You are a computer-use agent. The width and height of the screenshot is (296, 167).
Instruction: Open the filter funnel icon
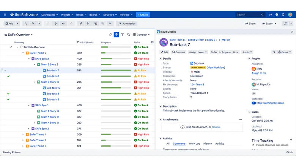click(123, 35)
